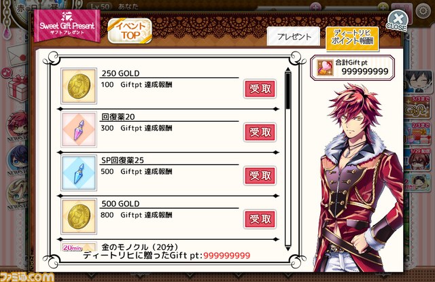
Task: Click the reward list scrollbar up arrow
Action: (288, 69)
